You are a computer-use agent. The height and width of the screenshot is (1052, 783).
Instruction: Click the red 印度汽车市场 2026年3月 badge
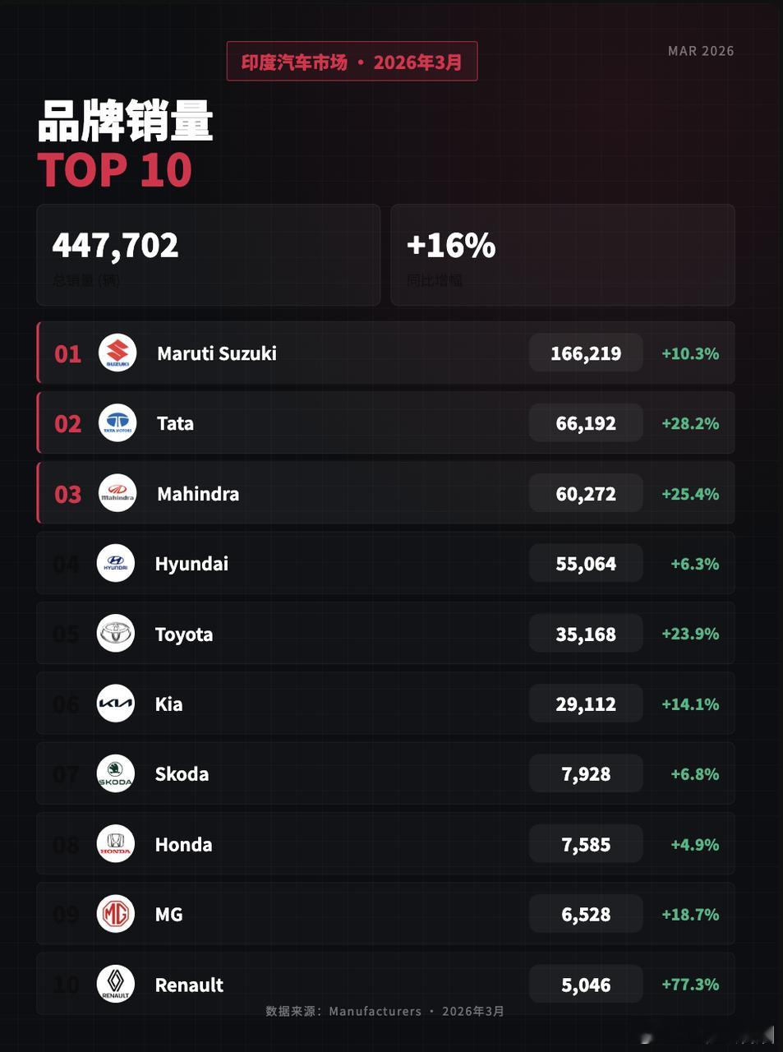tap(352, 62)
